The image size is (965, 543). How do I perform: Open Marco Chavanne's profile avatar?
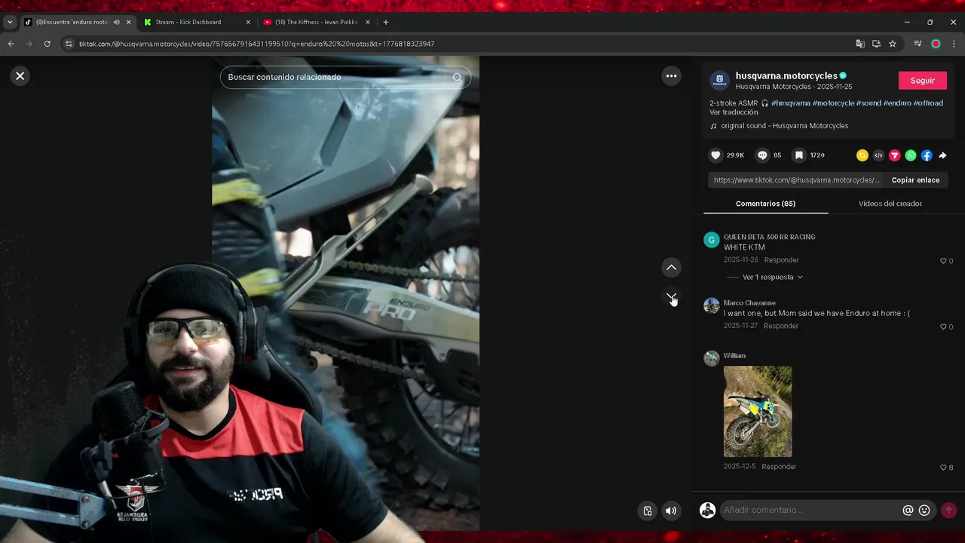pos(712,305)
